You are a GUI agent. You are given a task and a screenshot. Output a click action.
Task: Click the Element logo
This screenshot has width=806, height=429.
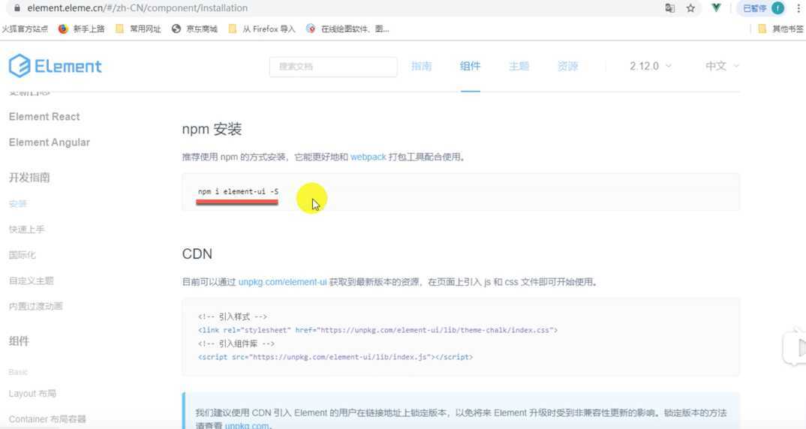(56, 66)
